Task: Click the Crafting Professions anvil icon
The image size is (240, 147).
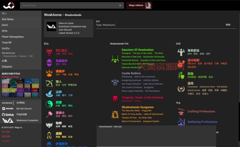Action: pyautogui.click(x=181, y=111)
